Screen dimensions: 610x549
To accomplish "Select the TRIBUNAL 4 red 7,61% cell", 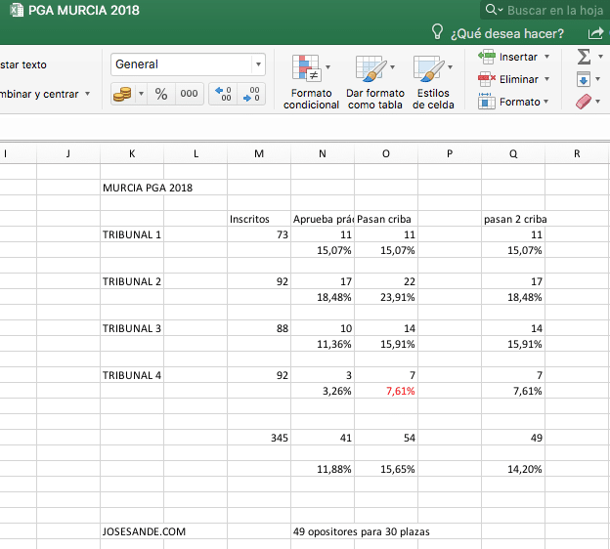I will click(x=386, y=391).
